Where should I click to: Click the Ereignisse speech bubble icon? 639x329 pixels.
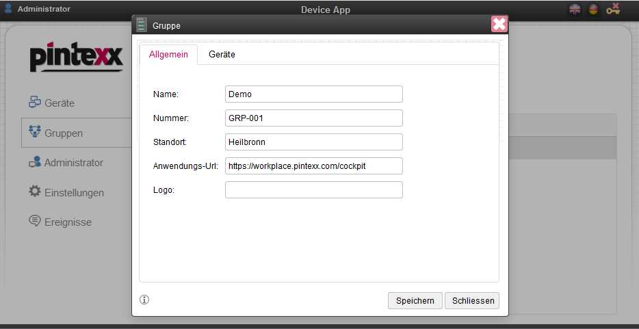35,221
